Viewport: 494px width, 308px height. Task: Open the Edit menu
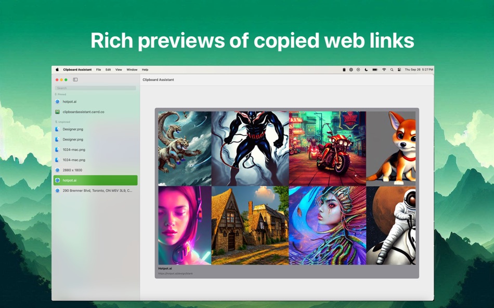click(x=108, y=70)
